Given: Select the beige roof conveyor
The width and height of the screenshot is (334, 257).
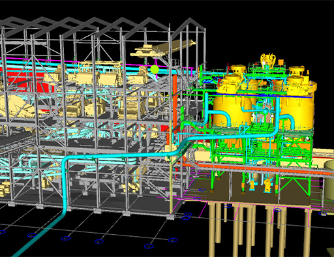Looking at the screenshot, I should point(163,49).
